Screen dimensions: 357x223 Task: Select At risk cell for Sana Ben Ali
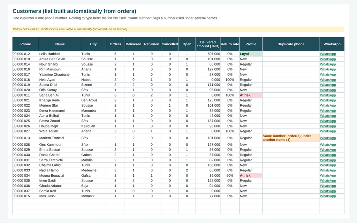coord(251,95)
